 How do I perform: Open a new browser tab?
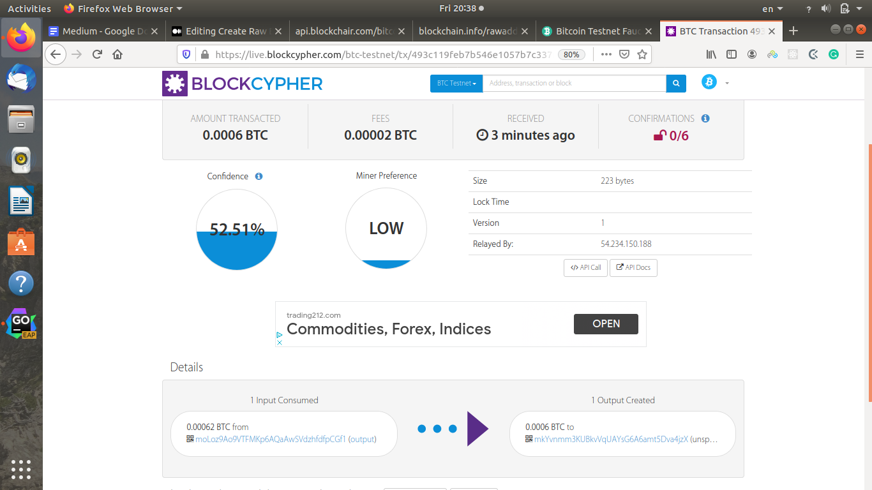click(x=793, y=31)
